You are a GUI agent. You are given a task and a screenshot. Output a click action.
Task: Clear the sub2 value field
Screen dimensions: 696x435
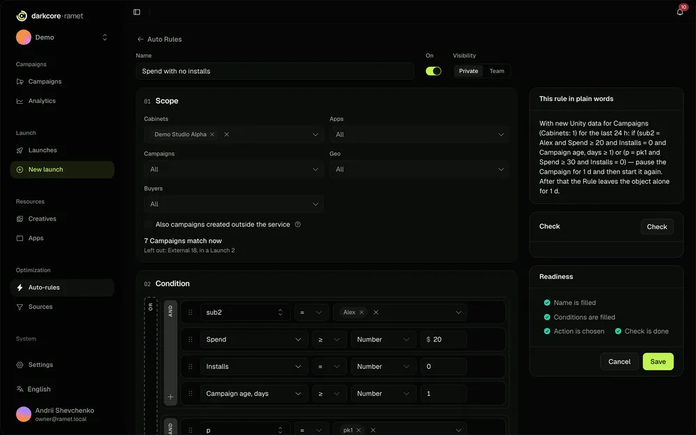tap(376, 313)
